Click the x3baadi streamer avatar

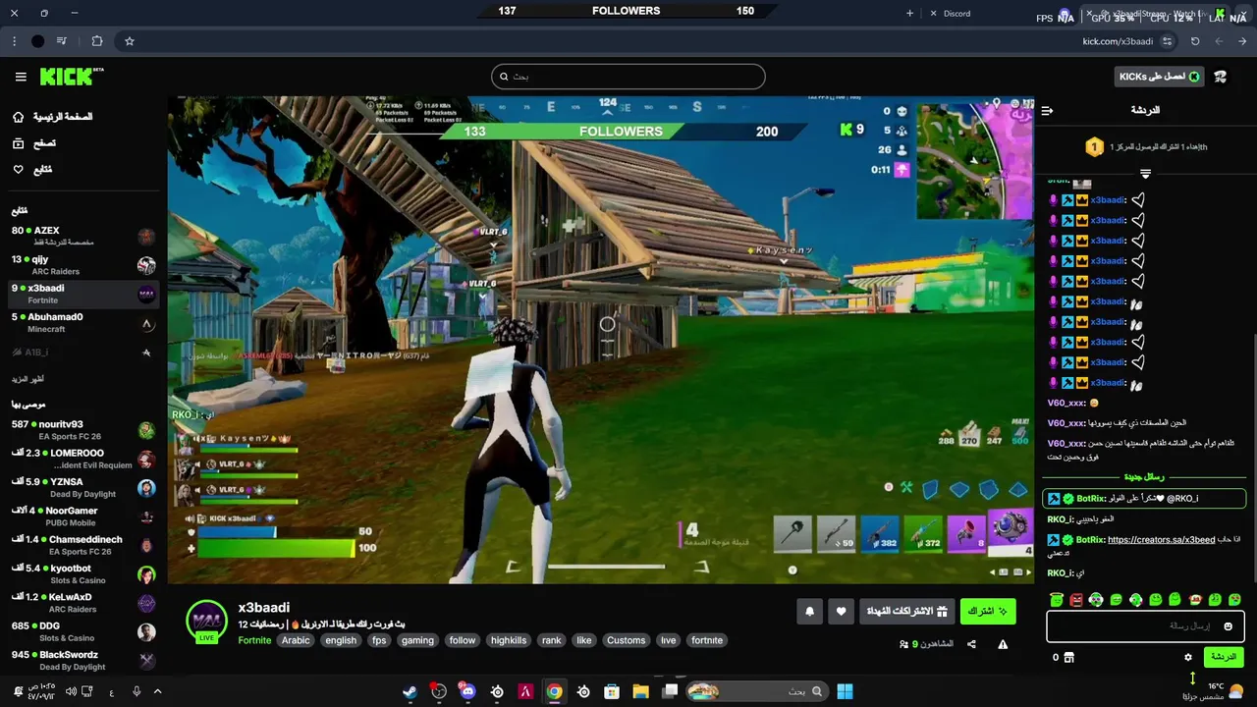tap(206, 622)
